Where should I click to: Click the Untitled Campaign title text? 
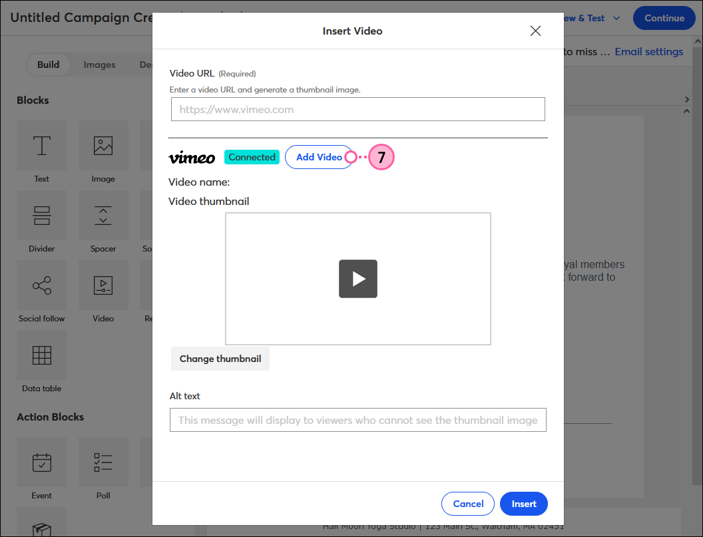82,17
